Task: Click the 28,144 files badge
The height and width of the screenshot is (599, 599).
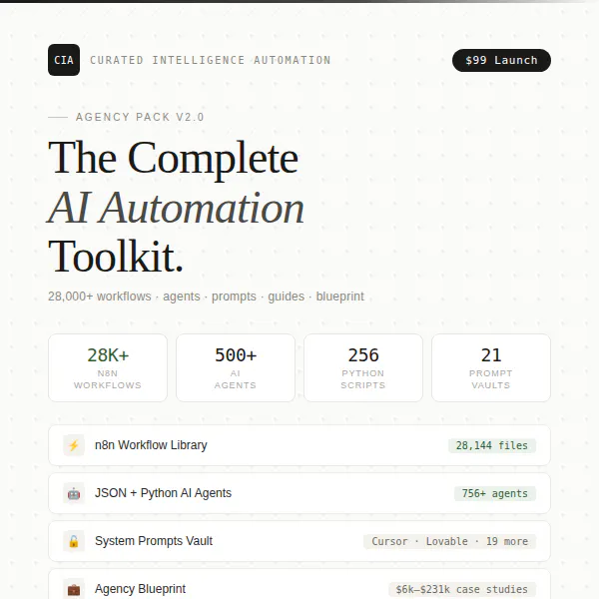Action: 492,445
